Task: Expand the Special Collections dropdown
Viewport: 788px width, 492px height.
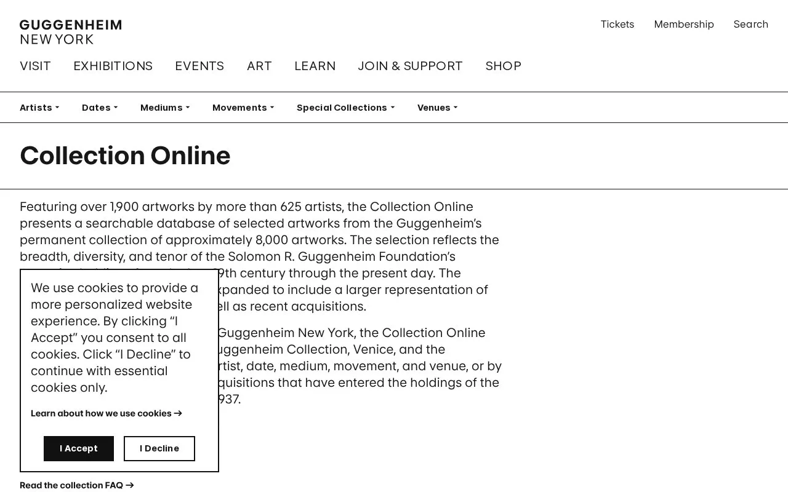Action: point(345,108)
